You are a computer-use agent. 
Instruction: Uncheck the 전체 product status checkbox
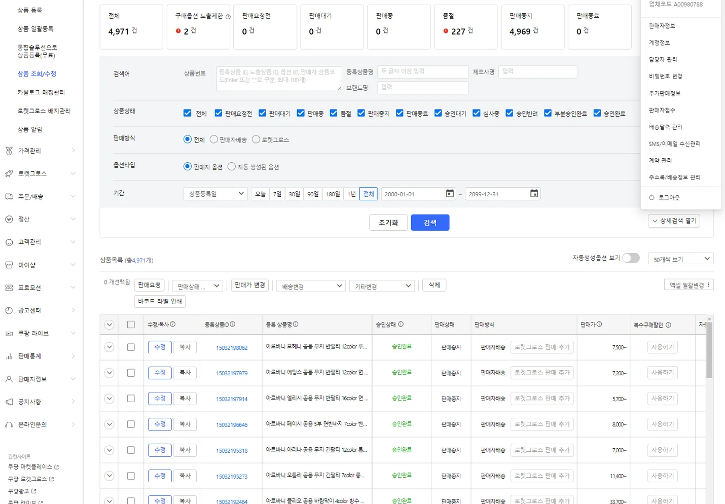click(x=188, y=113)
